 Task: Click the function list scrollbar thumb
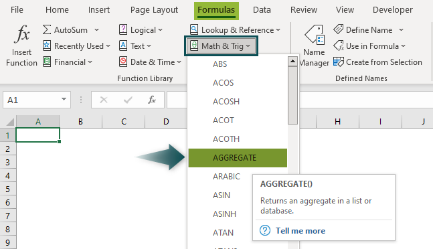(292, 96)
